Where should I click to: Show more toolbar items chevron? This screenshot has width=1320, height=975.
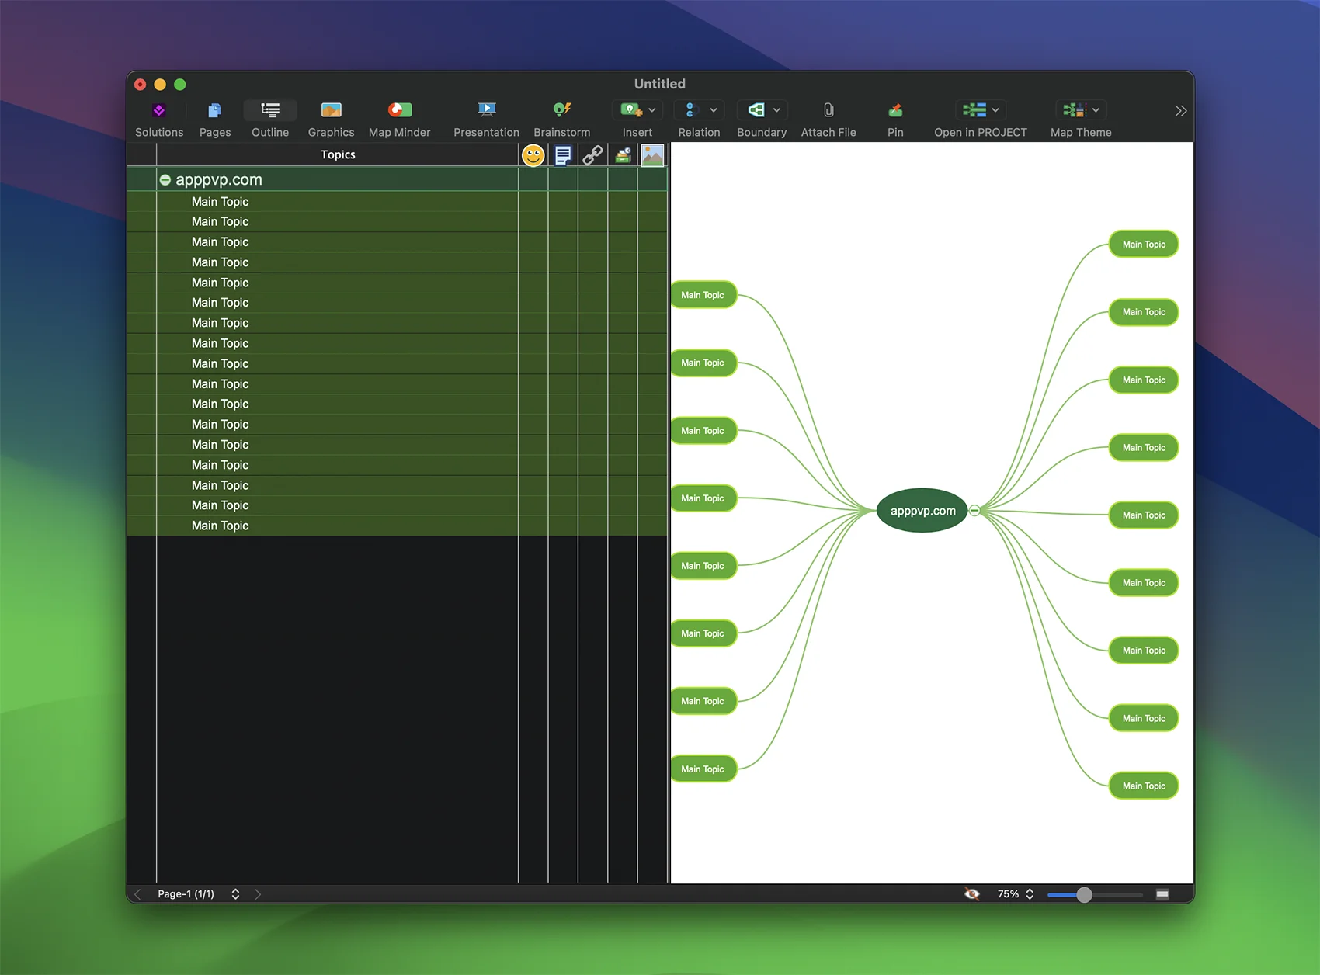1181,111
